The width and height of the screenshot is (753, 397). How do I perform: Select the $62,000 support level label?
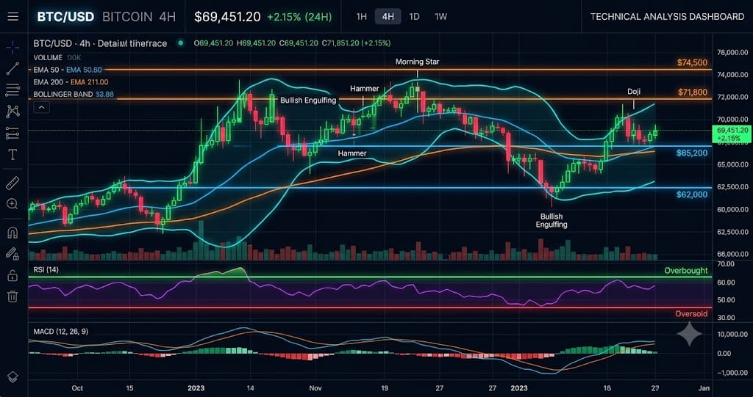pyautogui.click(x=692, y=194)
